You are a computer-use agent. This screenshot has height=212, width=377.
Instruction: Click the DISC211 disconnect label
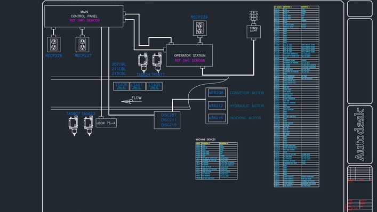[x=169, y=120]
